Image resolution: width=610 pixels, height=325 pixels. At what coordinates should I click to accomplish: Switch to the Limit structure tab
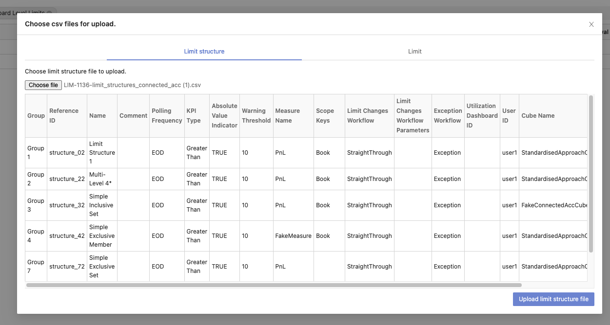click(204, 51)
